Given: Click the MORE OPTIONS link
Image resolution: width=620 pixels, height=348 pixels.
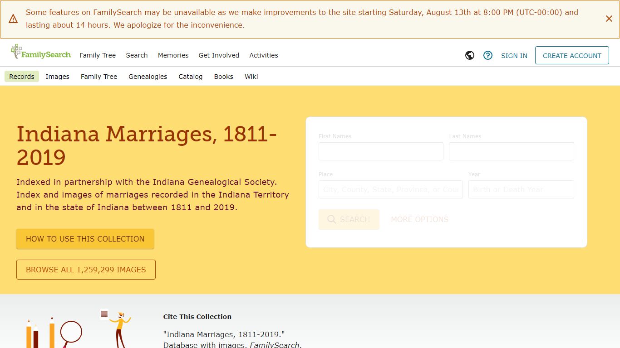Looking at the screenshot, I should tap(419, 219).
